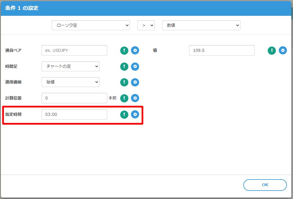Open gear settings for 通貨ペア row
Screen dimensions: 293x199
(135, 50)
